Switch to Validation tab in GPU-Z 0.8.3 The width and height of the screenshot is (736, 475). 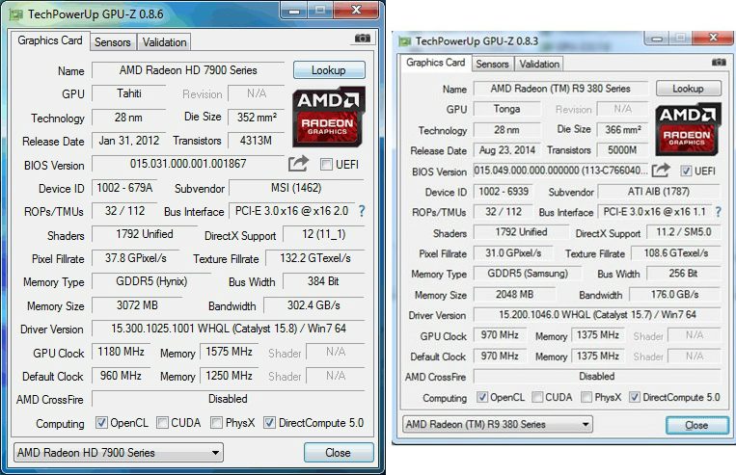[x=539, y=64]
